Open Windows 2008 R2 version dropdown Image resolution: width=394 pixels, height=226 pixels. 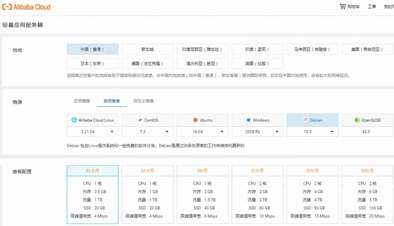(257, 132)
